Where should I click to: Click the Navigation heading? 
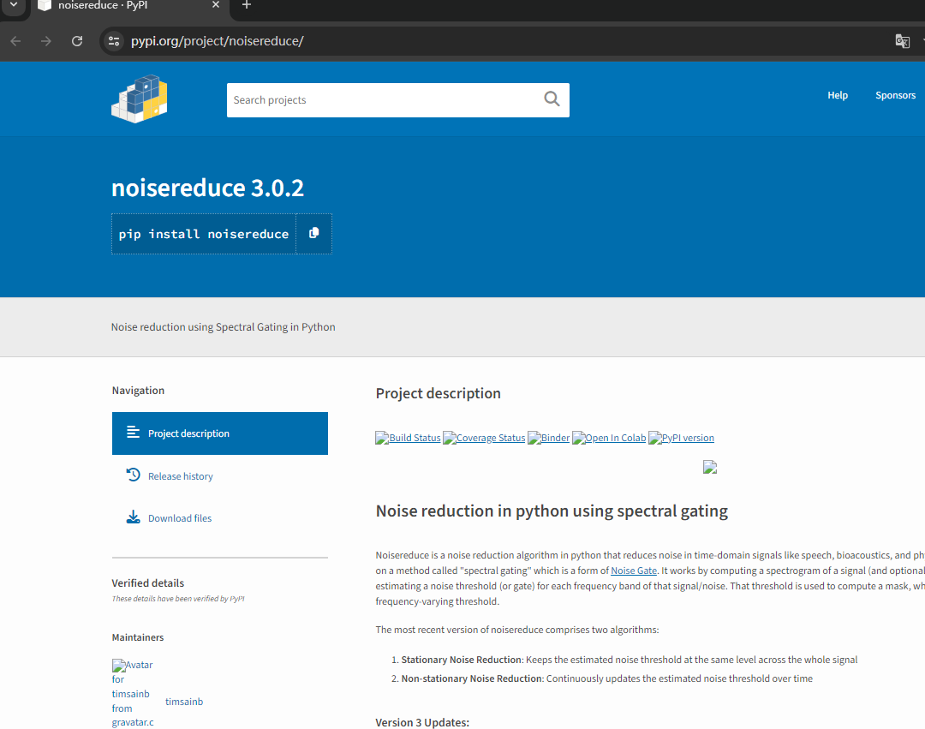[x=138, y=390]
